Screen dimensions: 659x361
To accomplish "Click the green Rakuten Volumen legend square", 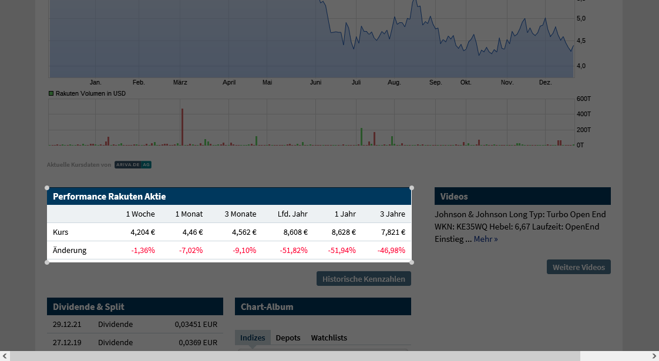I will pos(51,93).
